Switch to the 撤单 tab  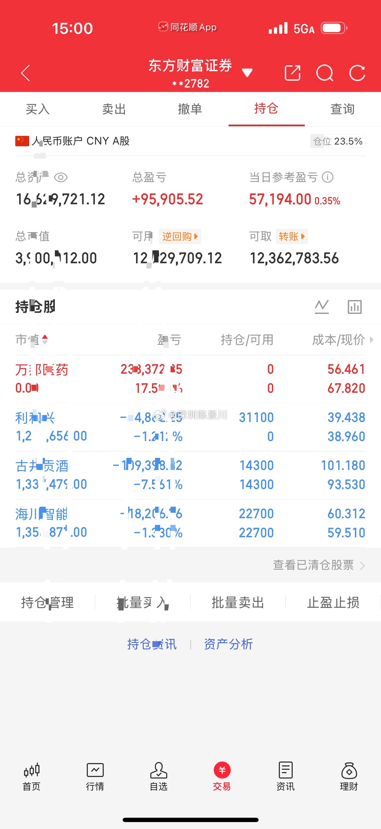click(190, 109)
